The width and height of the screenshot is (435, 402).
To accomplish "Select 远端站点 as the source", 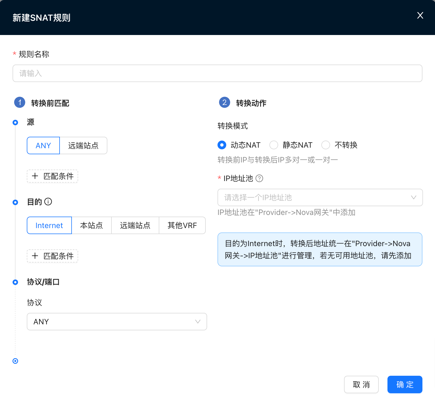I will [x=83, y=145].
